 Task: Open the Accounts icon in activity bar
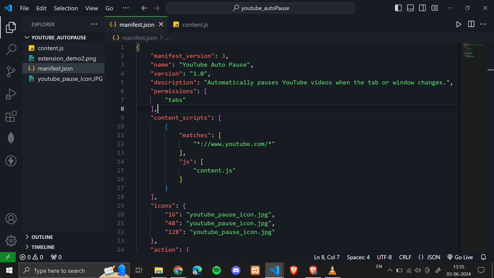click(x=11, y=218)
